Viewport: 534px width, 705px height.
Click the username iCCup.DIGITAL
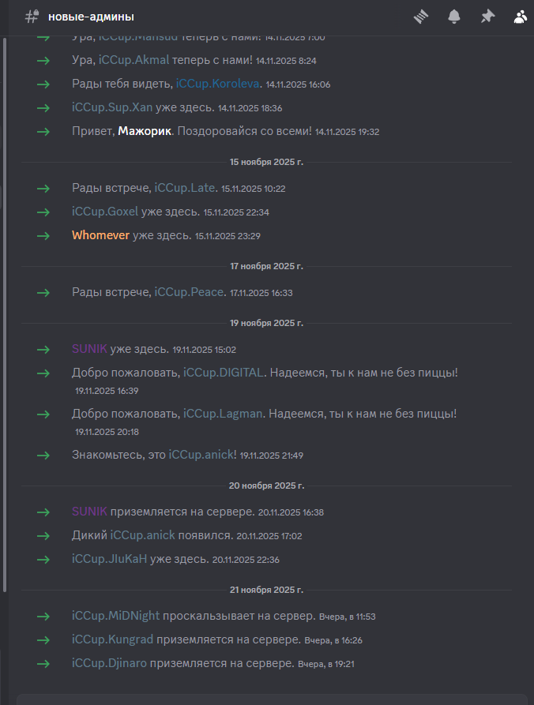tap(224, 372)
